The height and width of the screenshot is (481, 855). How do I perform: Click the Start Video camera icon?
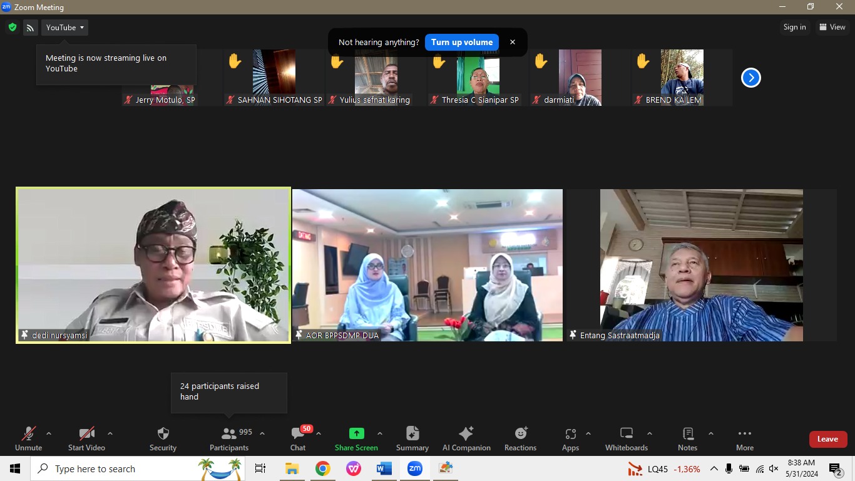tap(86, 433)
